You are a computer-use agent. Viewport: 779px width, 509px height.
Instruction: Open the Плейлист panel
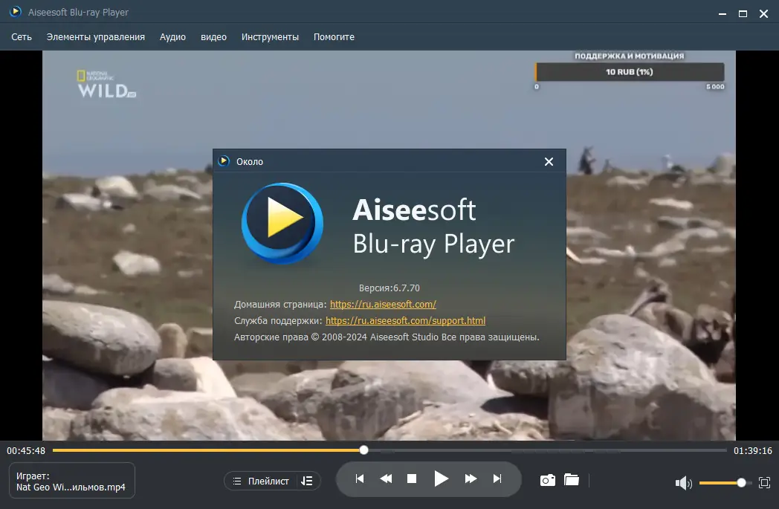[x=262, y=482]
